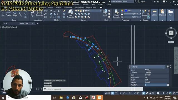Add a new drawing tab
Screen dimensions: 178x100
pyautogui.click(x=37, y=23)
